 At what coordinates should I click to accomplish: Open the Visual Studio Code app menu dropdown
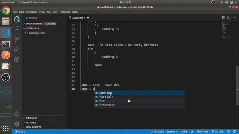click(x=33, y=2)
